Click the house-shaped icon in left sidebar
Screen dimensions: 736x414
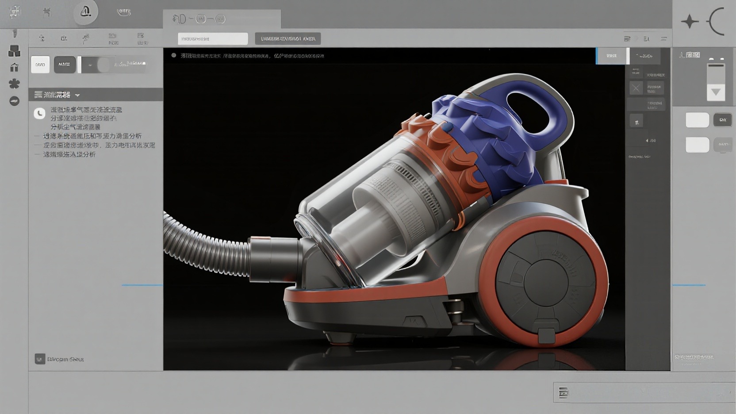click(x=14, y=67)
